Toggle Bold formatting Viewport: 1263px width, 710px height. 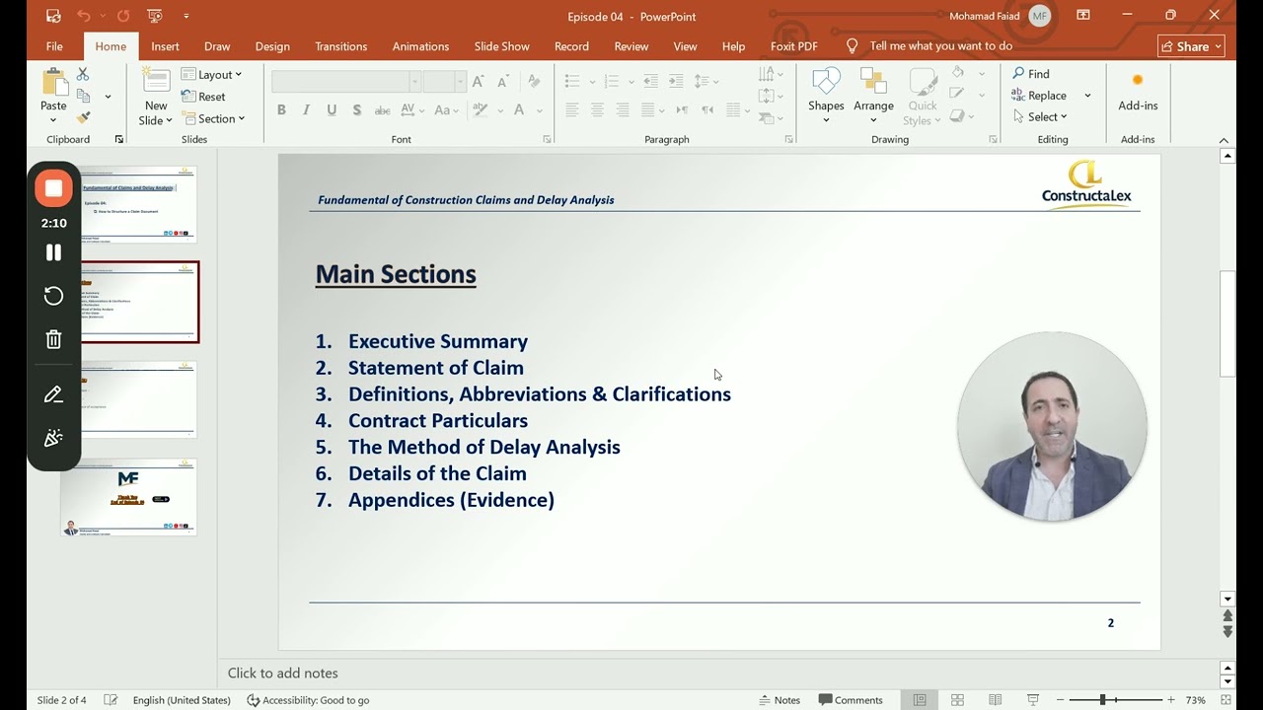point(281,110)
